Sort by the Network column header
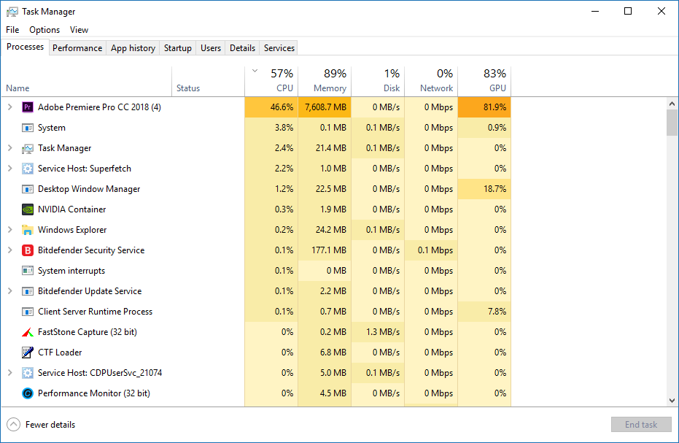 (x=431, y=82)
